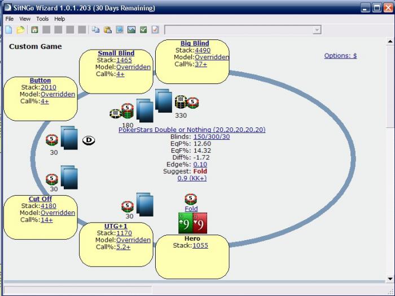
Task: Click the Cut Off player's face-down cards
Action: click(x=69, y=178)
